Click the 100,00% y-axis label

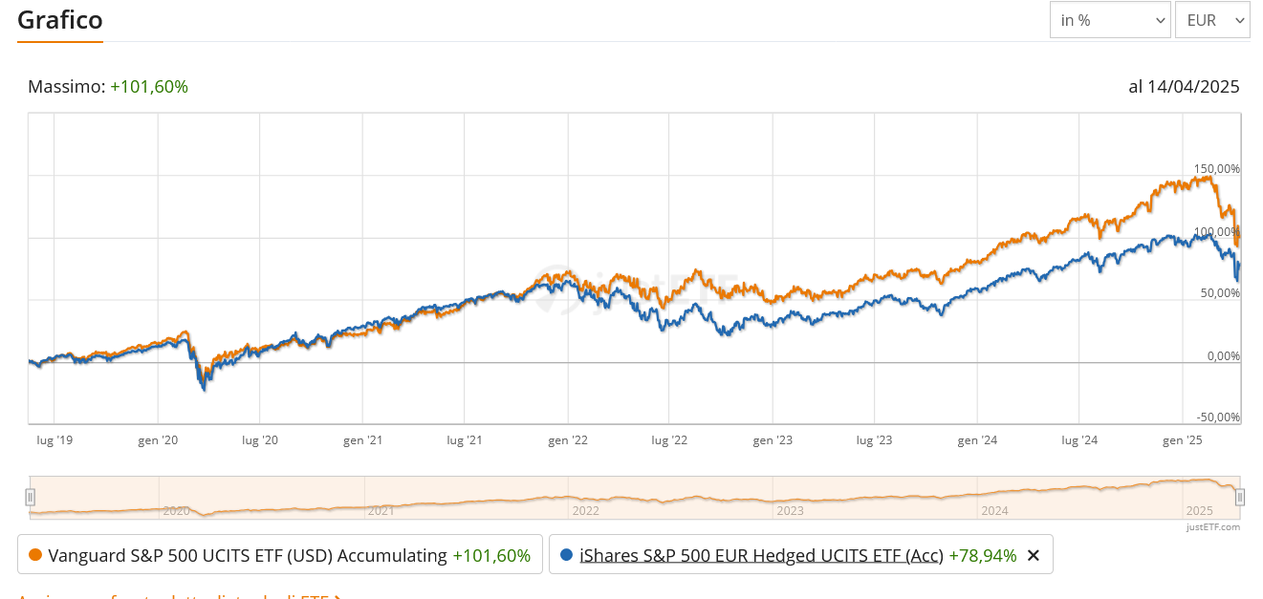tap(1216, 231)
